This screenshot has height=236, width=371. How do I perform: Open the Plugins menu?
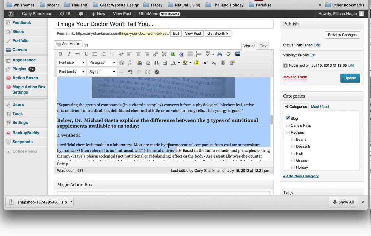[19, 69]
